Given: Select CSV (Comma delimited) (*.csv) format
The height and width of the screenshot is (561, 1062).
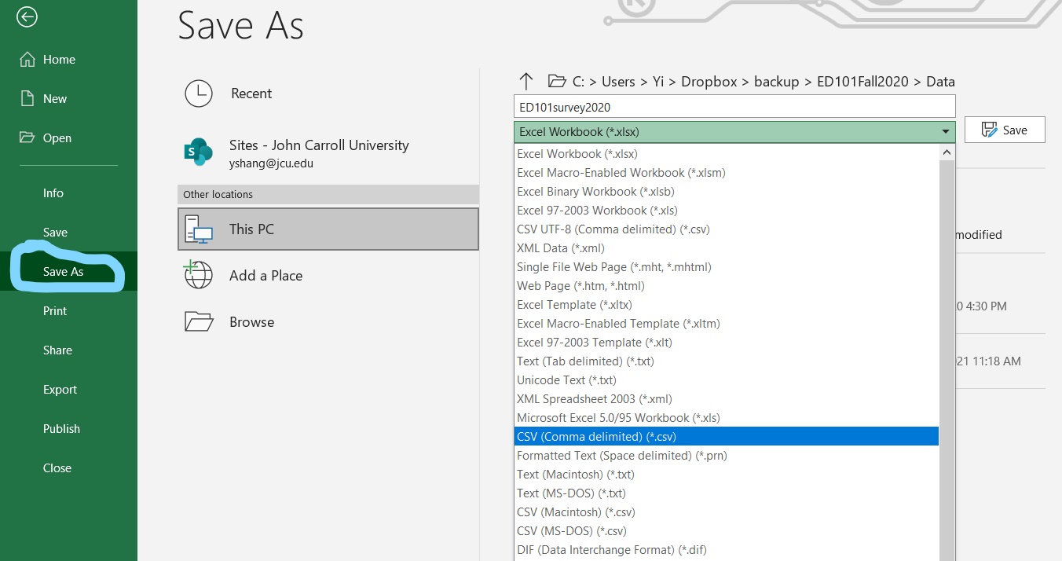Looking at the screenshot, I should [596, 437].
